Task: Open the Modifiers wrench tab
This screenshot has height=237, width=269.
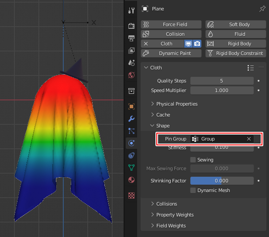Action: coord(131,119)
